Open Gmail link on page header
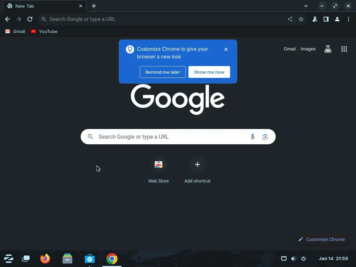The height and width of the screenshot is (267, 356). [290, 49]
